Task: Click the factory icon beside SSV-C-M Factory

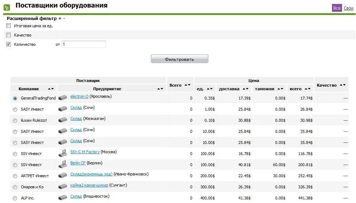Action: point(63,154)
